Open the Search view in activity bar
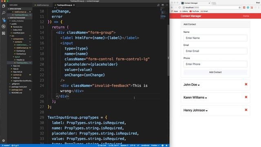This screenshot has width=261, height=147. [x=4, y=13]
